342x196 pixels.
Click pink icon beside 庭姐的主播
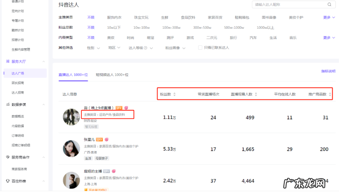pyautogui.click(x=114, y=171)
